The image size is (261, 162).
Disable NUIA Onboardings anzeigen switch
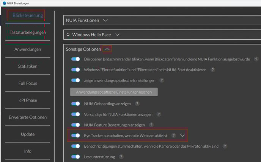pyautogui.click(x=75, y=104)
